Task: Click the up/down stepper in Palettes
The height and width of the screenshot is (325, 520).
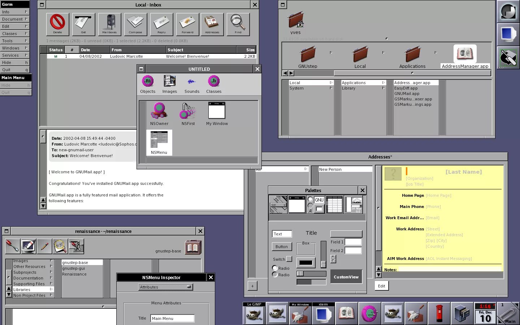Action: point(333,259)
